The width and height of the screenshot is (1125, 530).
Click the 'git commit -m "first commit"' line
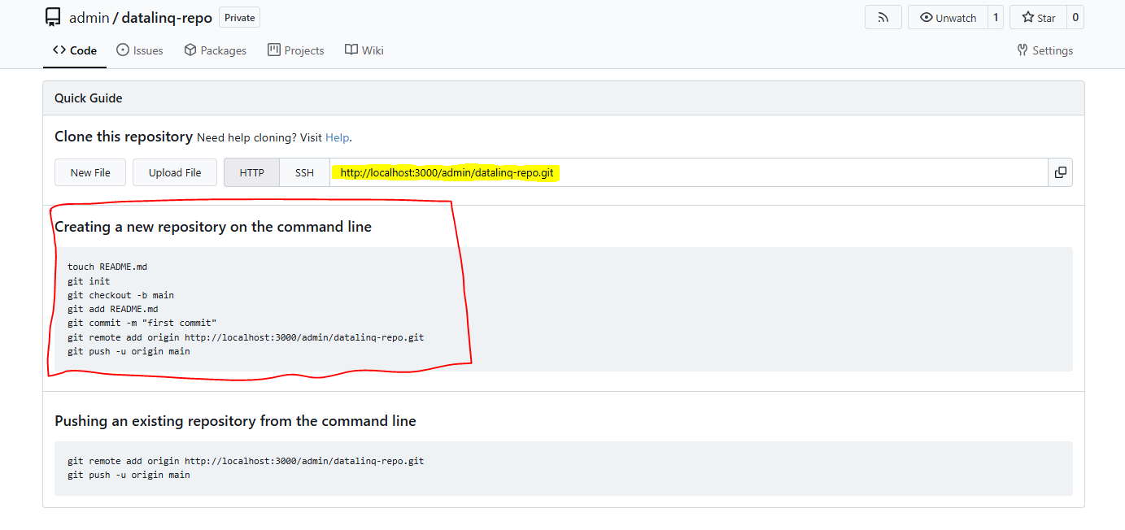pyautogui.click(x=142, y=323)
